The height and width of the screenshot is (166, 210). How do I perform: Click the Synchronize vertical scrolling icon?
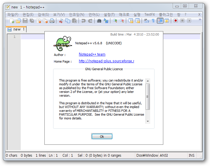131,21
